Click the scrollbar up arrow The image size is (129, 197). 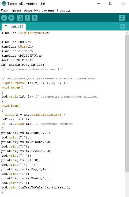coord(127,33)
